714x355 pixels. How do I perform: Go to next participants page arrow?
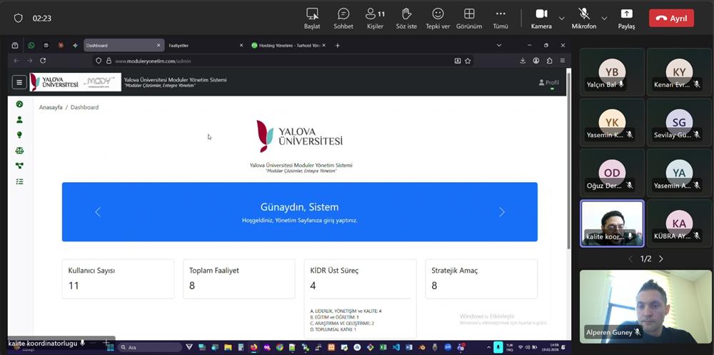coord(661,259)
